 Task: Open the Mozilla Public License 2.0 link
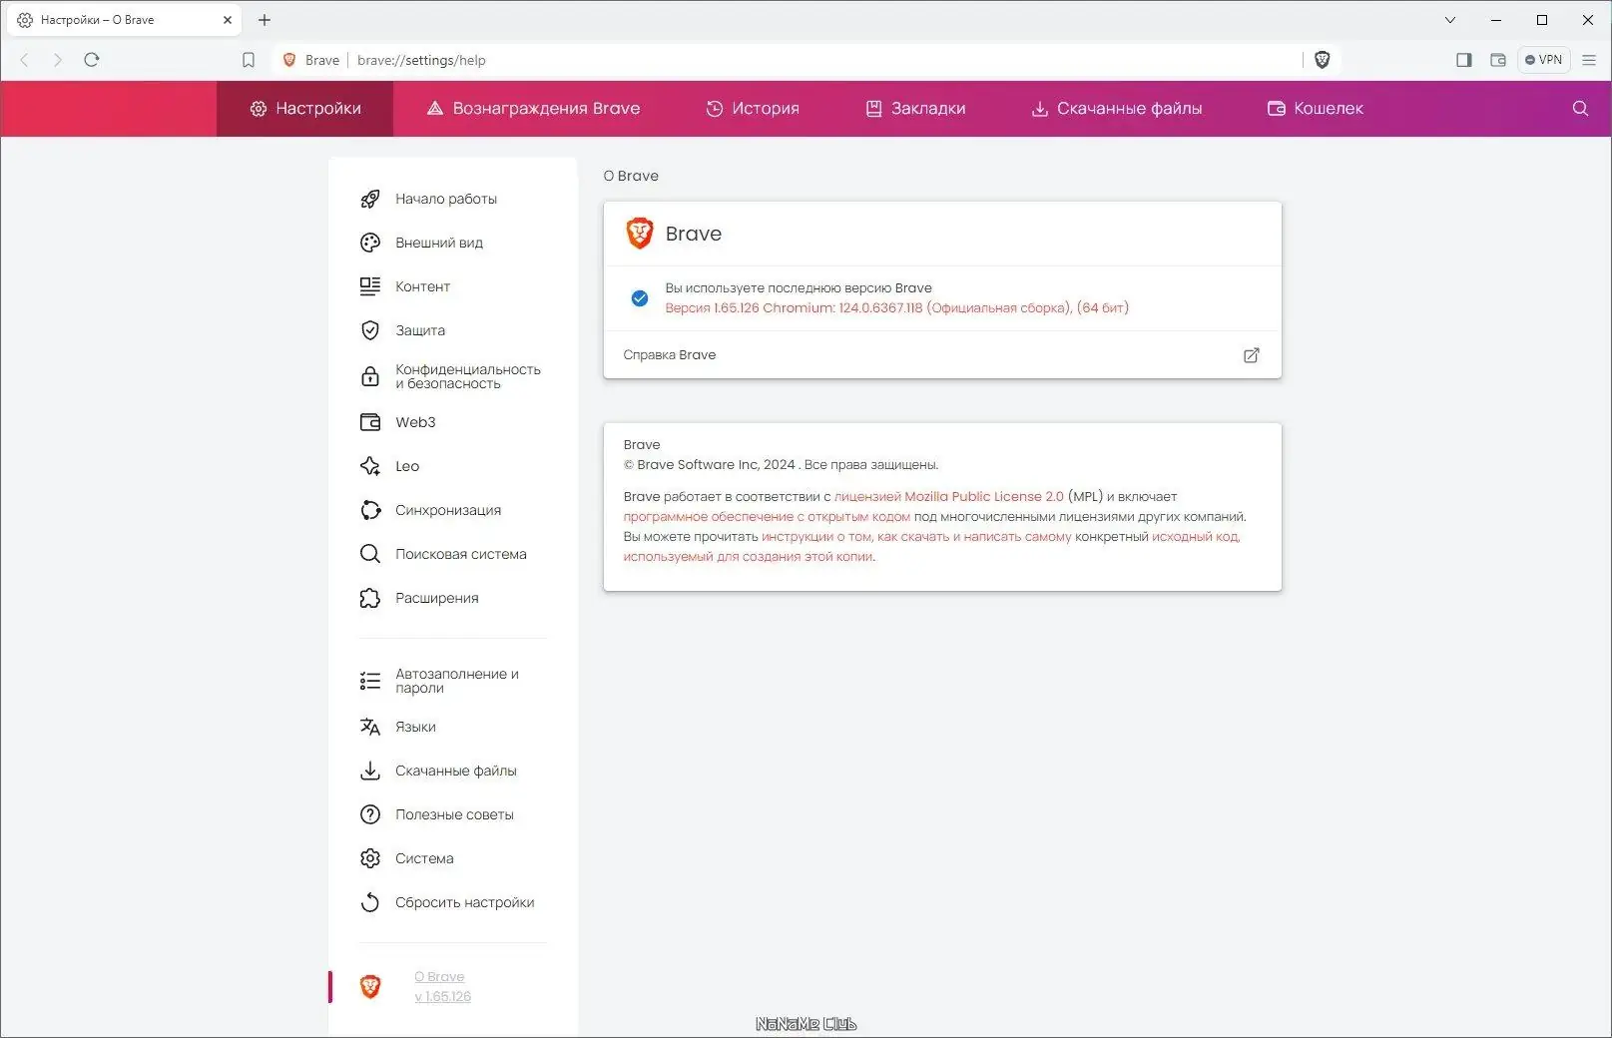coord(949,497)
